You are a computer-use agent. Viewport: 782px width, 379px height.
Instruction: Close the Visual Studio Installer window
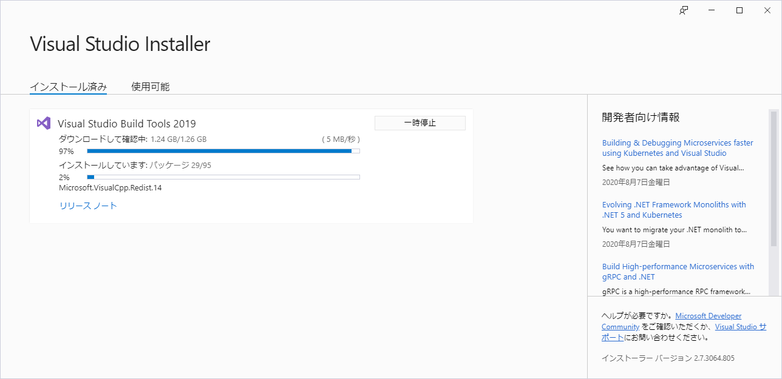click(767, 10)
